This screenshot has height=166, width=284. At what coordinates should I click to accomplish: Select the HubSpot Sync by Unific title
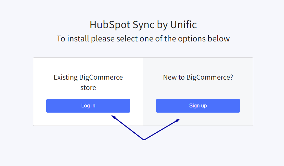[x=143, y=25]
